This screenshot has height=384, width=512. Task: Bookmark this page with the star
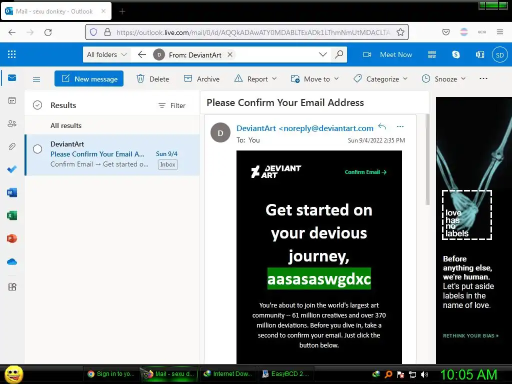tap(400, 32)
